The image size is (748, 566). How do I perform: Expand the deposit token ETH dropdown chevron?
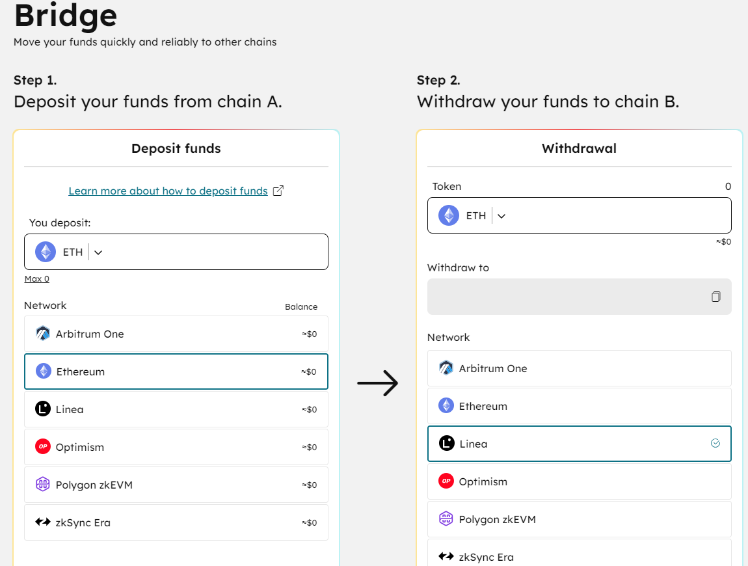coord(99,252)
